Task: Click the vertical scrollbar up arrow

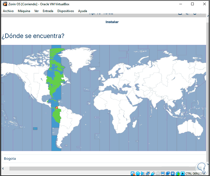Action: pos(208,16)
